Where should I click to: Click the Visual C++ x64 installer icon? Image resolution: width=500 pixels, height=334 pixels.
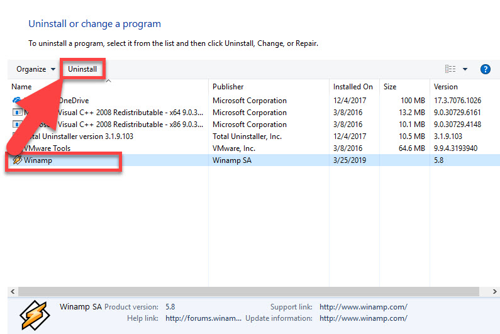point(17,113)
